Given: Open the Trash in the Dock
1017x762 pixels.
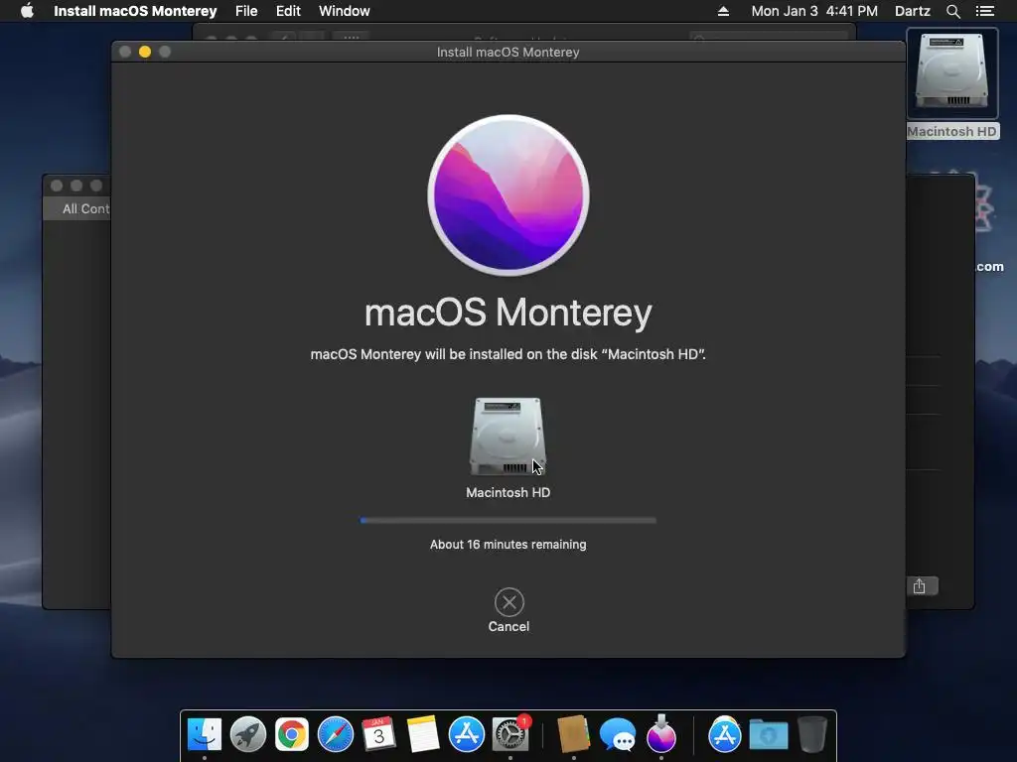Looking at the screenshot, I should click(x=812, y=735).
